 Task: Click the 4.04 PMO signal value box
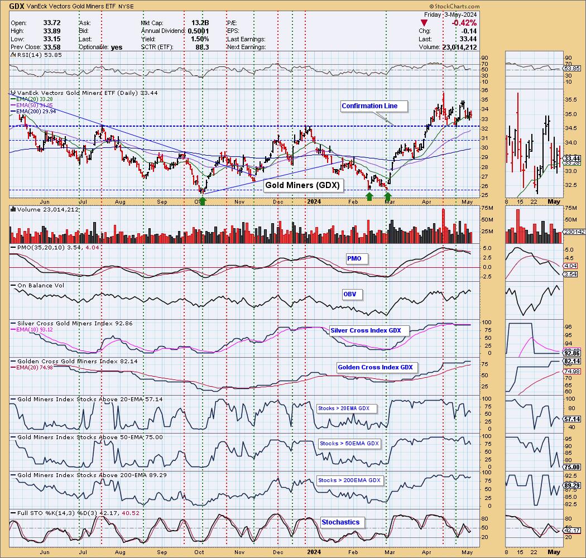coord(571,266)
